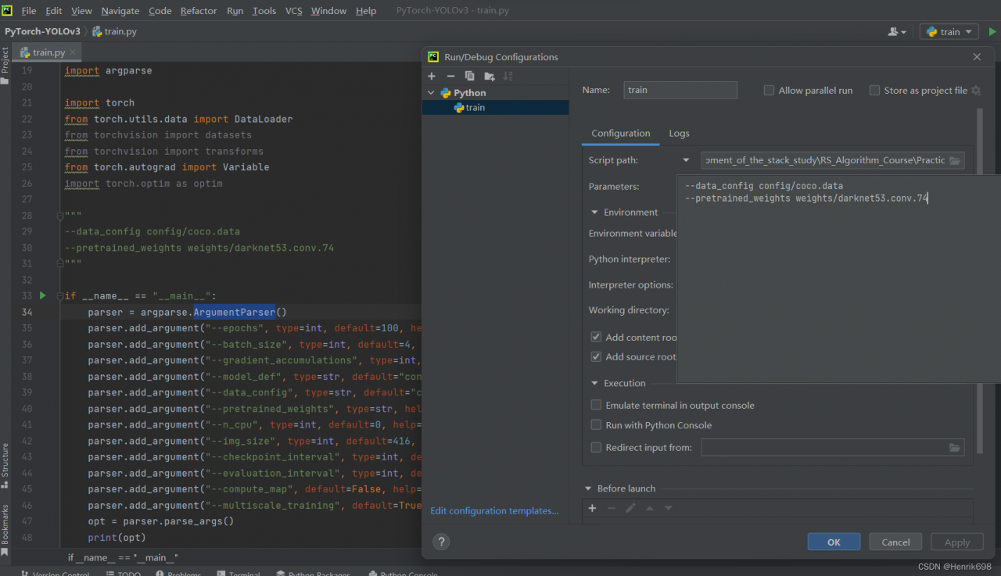Image resolution: width=1001 pixels, height=576 pixels.
Task: Open the train run configuration dropdown in toolbar
Action: pyautogui.click(x=949, y=32)
